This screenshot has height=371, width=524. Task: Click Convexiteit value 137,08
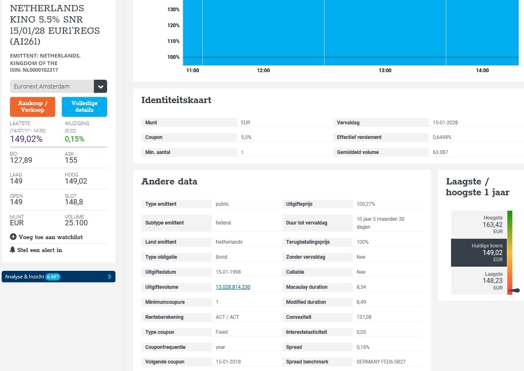click(364, 317)
